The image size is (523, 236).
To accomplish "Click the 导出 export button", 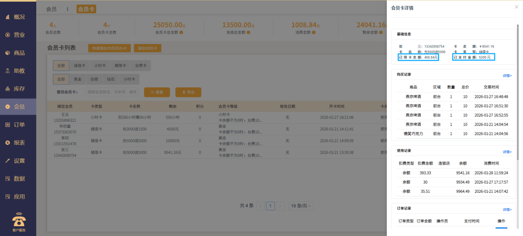I will pos(189,92).
